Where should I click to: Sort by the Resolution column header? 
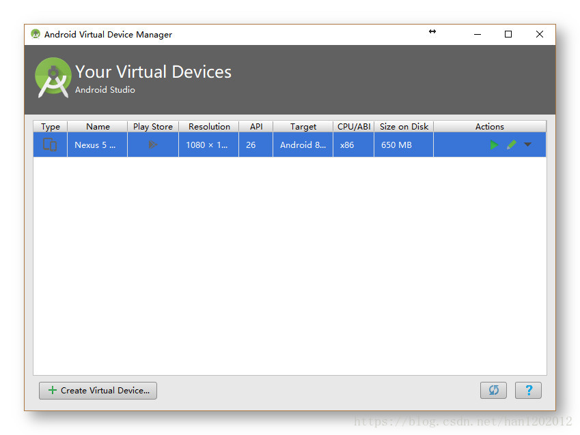209,127
